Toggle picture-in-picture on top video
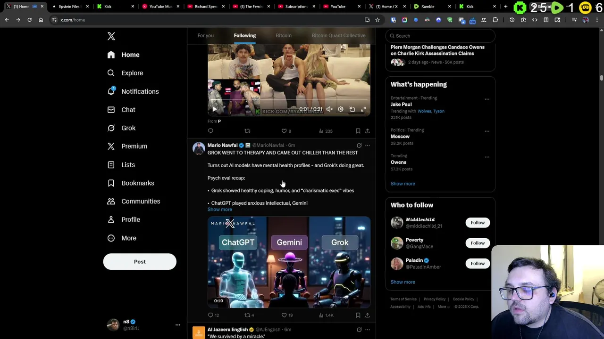 pos(352,109)
